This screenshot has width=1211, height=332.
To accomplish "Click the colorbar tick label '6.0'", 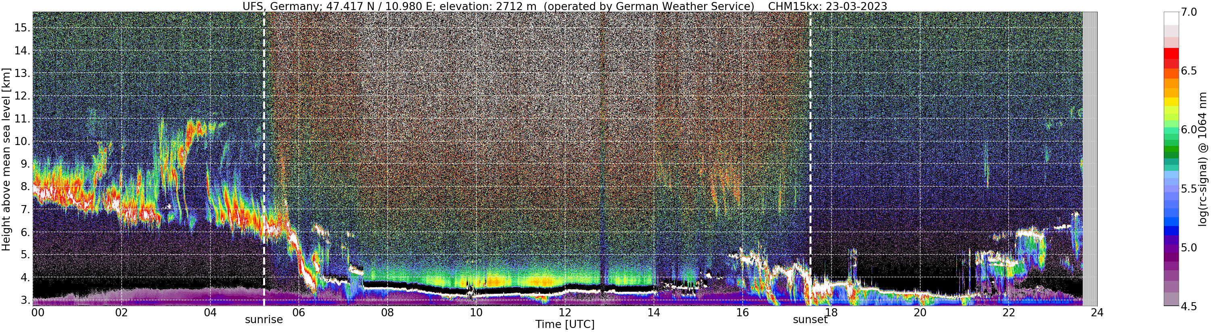I will pyautogui.click(x=1189, y=130).
